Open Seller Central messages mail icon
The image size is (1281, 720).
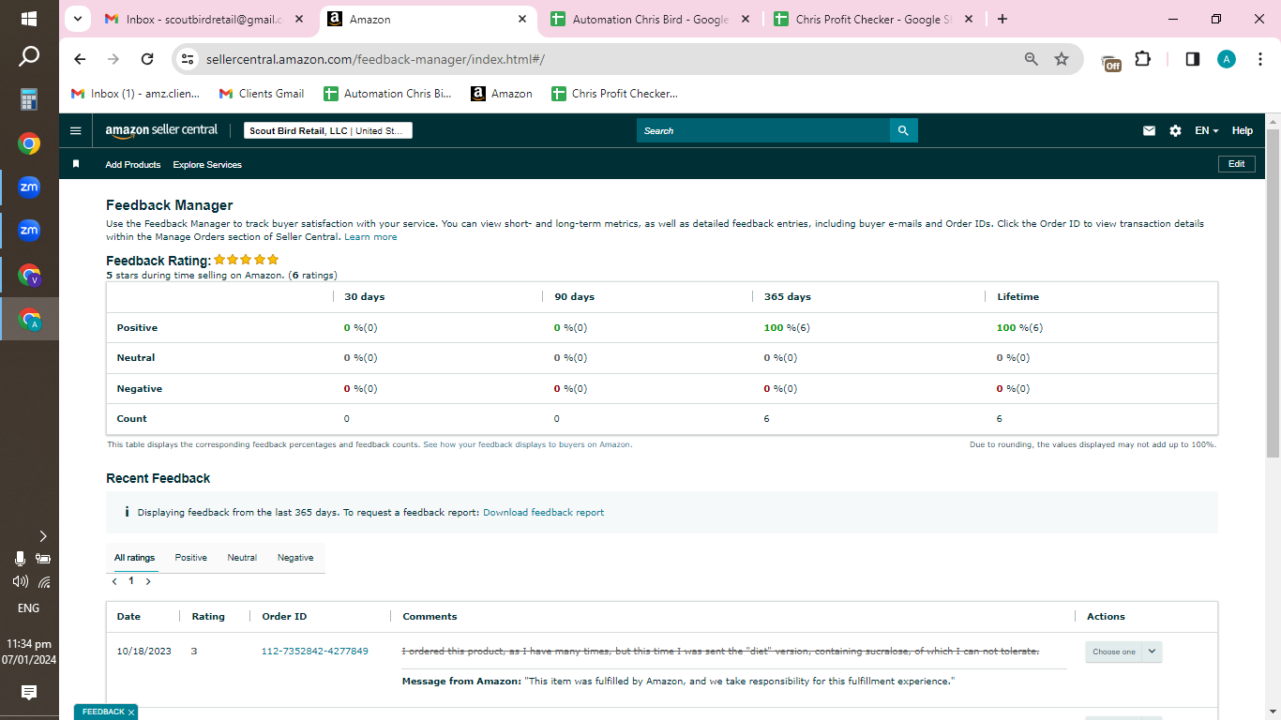(x=1149, y=131)
